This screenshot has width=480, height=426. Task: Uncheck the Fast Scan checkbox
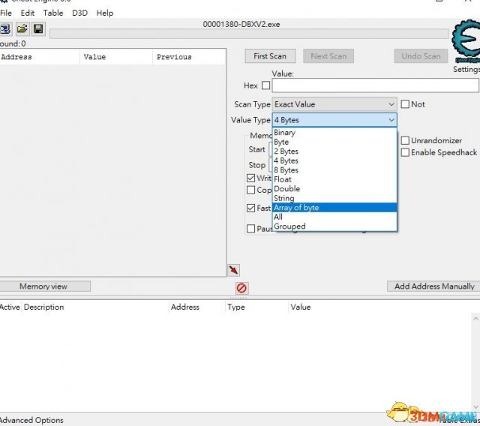[x=250, y=208]
